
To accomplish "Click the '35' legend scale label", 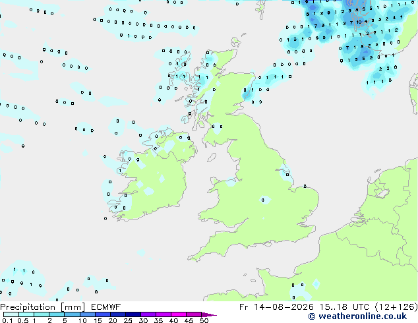I will [158, 320].
